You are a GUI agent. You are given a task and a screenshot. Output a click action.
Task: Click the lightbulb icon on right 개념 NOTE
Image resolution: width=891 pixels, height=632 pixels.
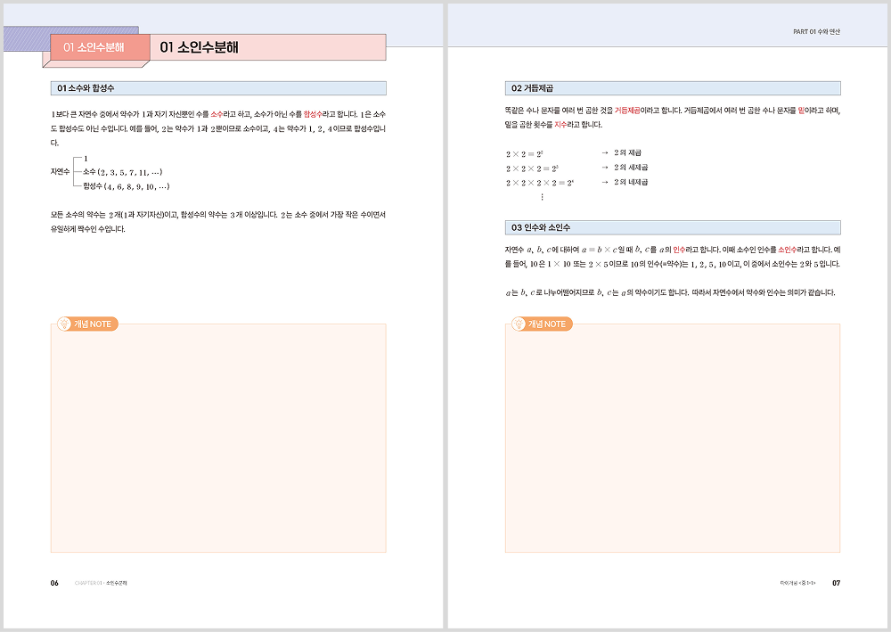pos(518,324)
